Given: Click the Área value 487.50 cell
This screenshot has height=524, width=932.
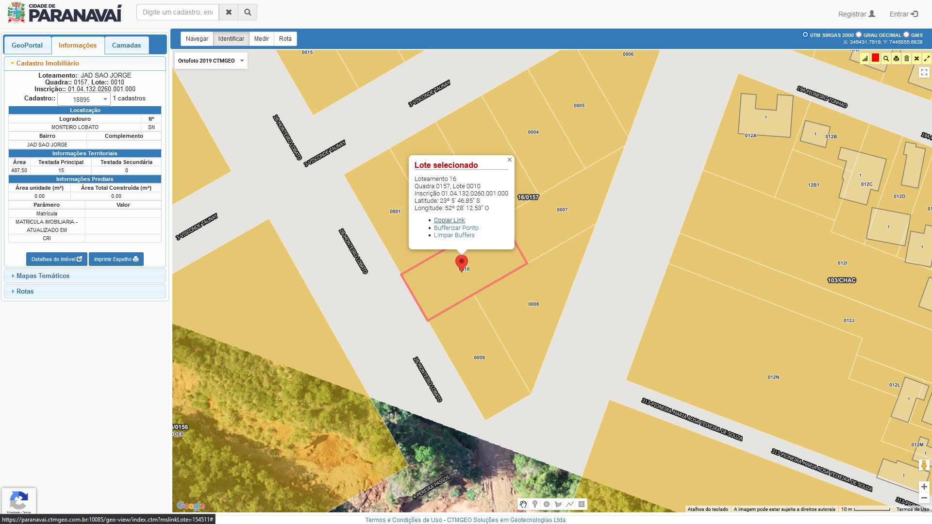Looking at the screenshot, I should pos(19,170).
